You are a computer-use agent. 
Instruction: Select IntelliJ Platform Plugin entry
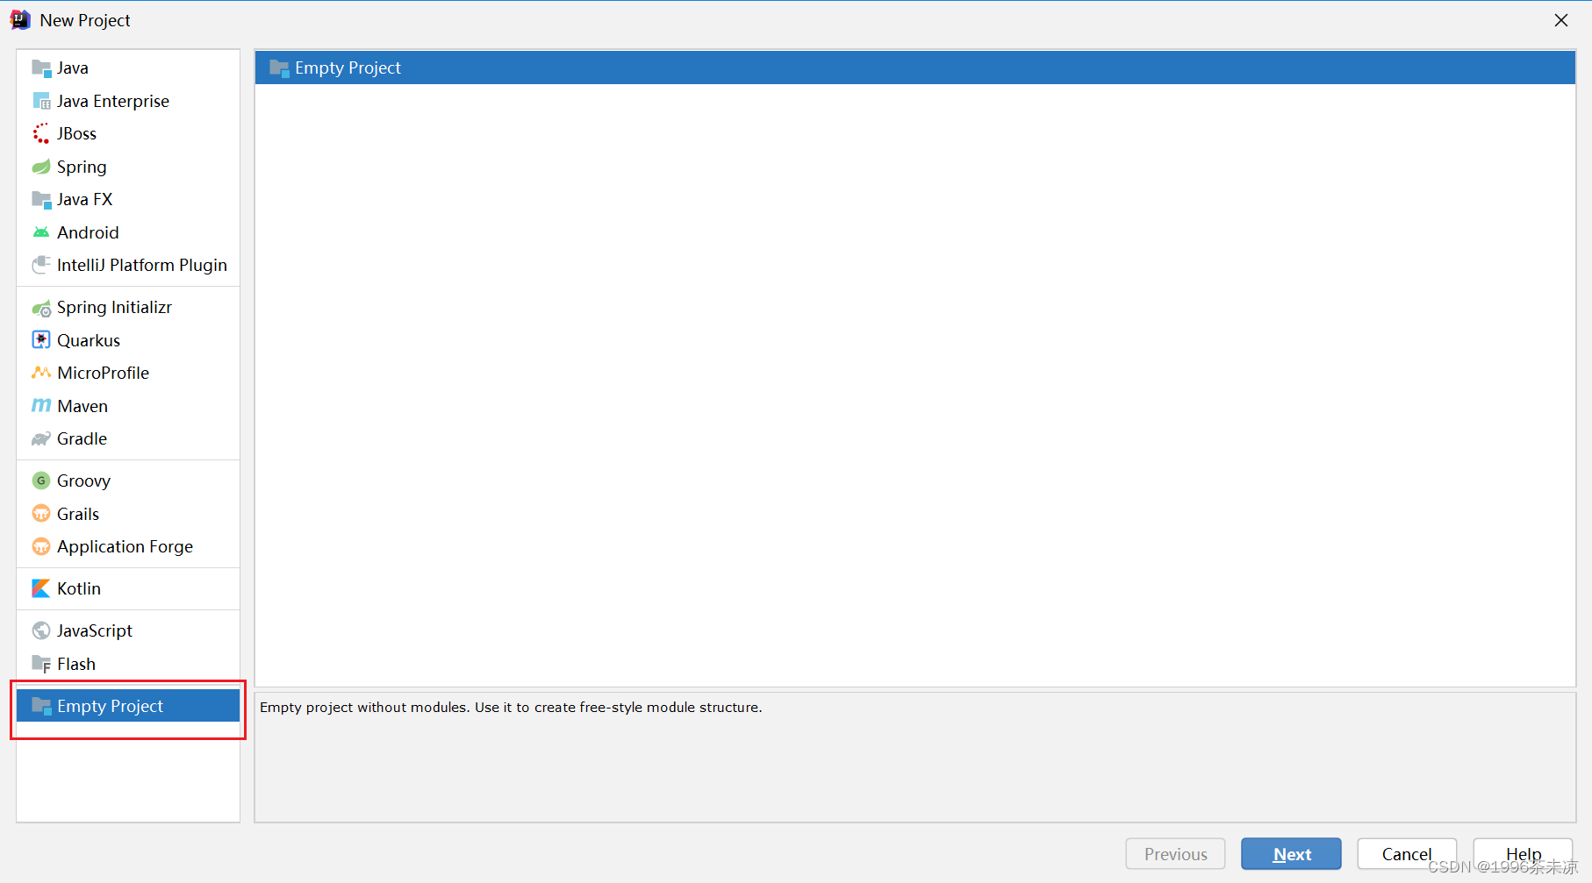(x=128, y=265)
